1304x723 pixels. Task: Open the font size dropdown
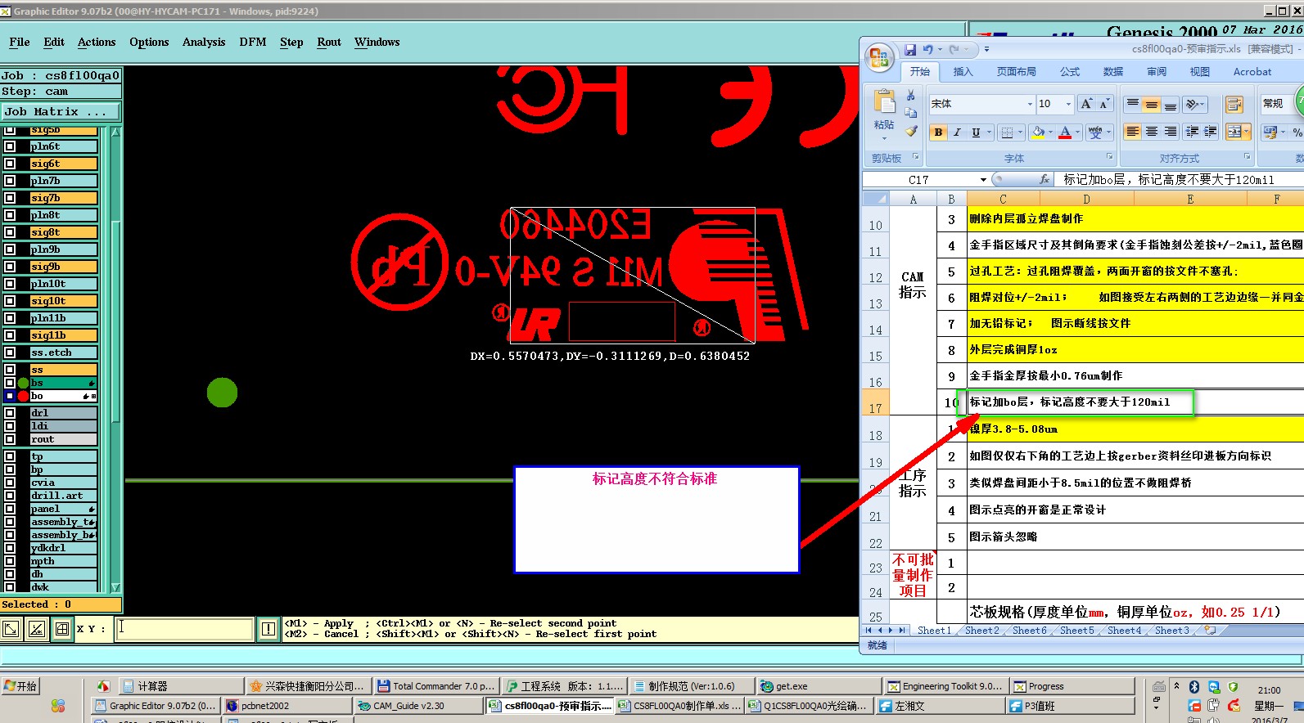tap(1068, 104)
